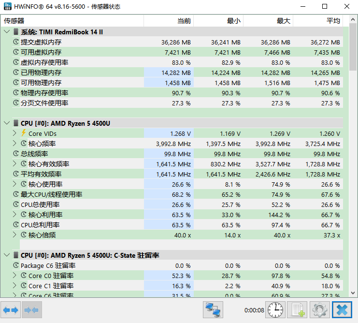Image resolution: width=358 pixels, height=323 pixels.
Task: Click the chip icon beside the C-State 驻留率 header
Action: click(x=16, y=255)
